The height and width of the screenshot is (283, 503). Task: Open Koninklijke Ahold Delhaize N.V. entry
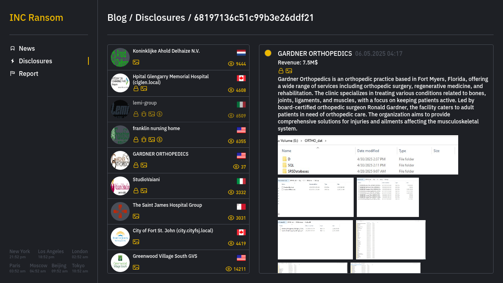pos(178,57)
